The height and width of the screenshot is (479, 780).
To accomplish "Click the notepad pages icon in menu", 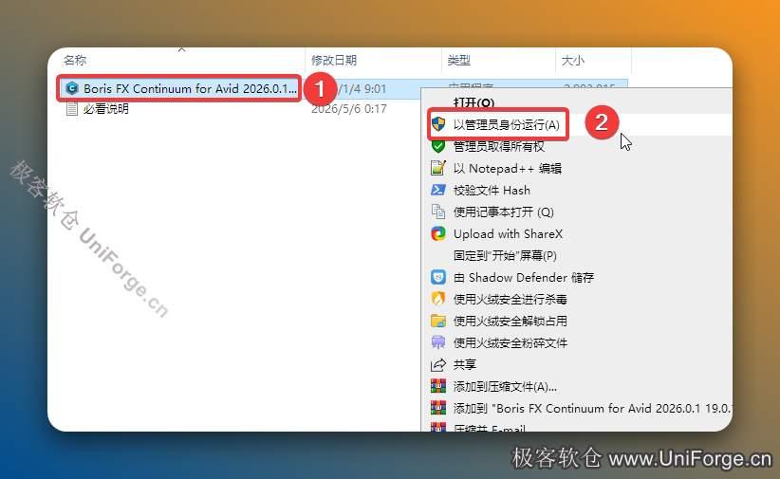I will [x=438, y=212].
